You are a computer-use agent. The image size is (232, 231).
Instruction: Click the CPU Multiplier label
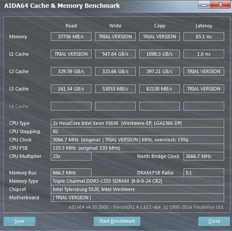tap(25, 156)
